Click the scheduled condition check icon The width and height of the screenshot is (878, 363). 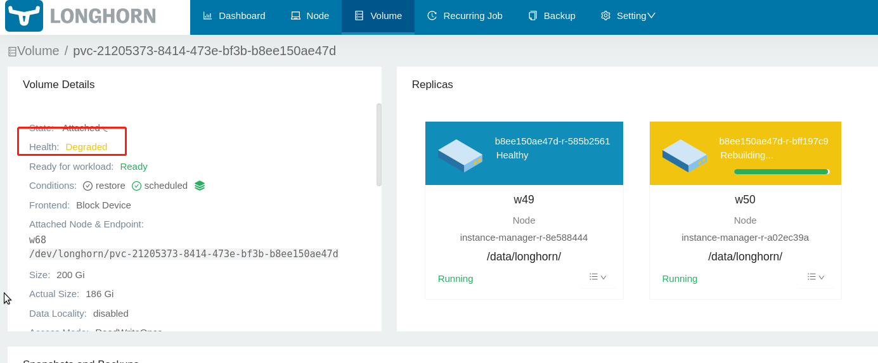pos(136,186)
